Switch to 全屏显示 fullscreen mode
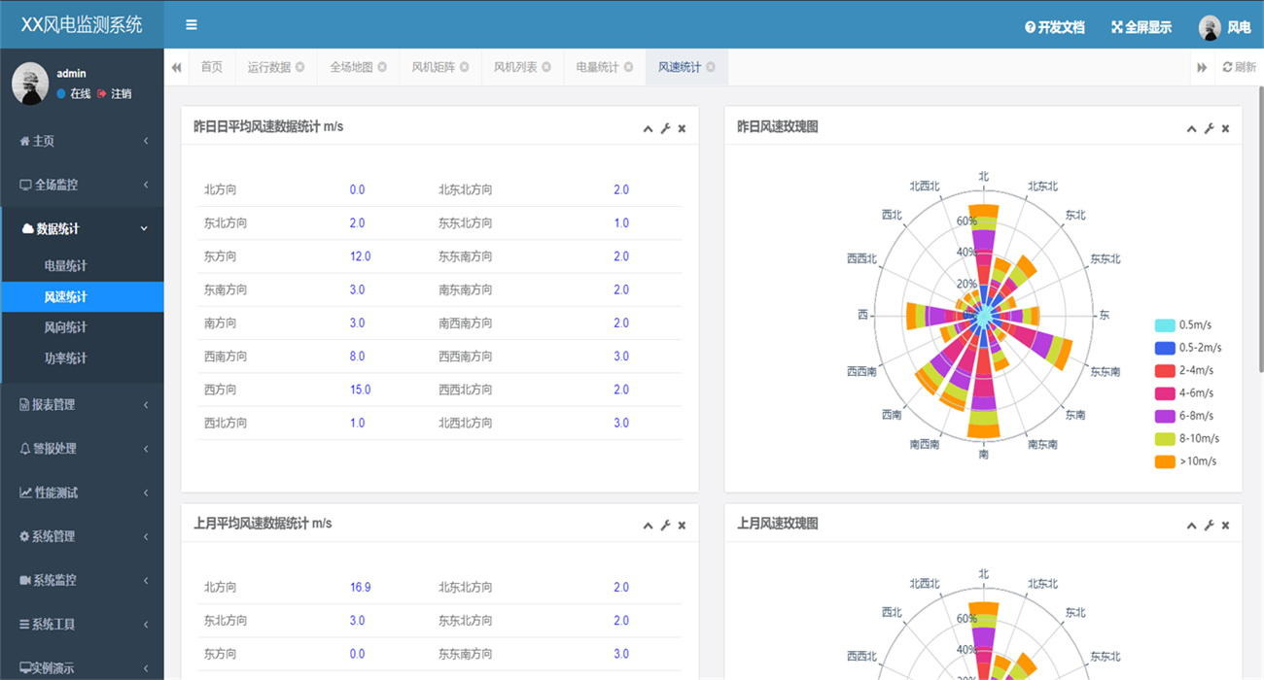The width and height of the screenshot is (1264, 680). click(1141, 27)
